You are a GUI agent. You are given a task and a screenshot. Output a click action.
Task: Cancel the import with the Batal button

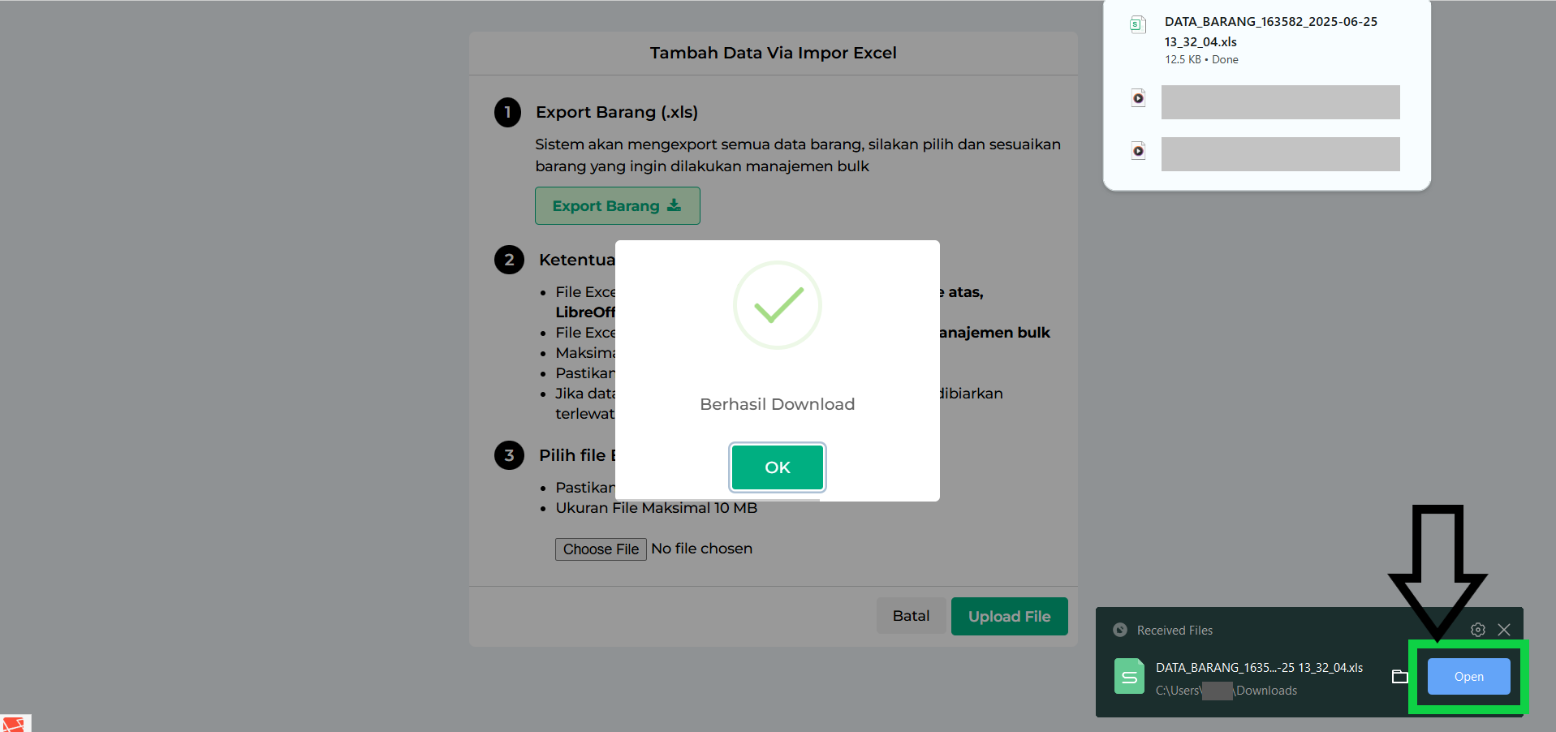(911, 616)
